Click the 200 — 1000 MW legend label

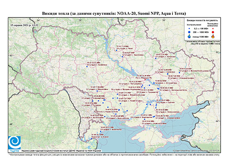pos(200,32)
